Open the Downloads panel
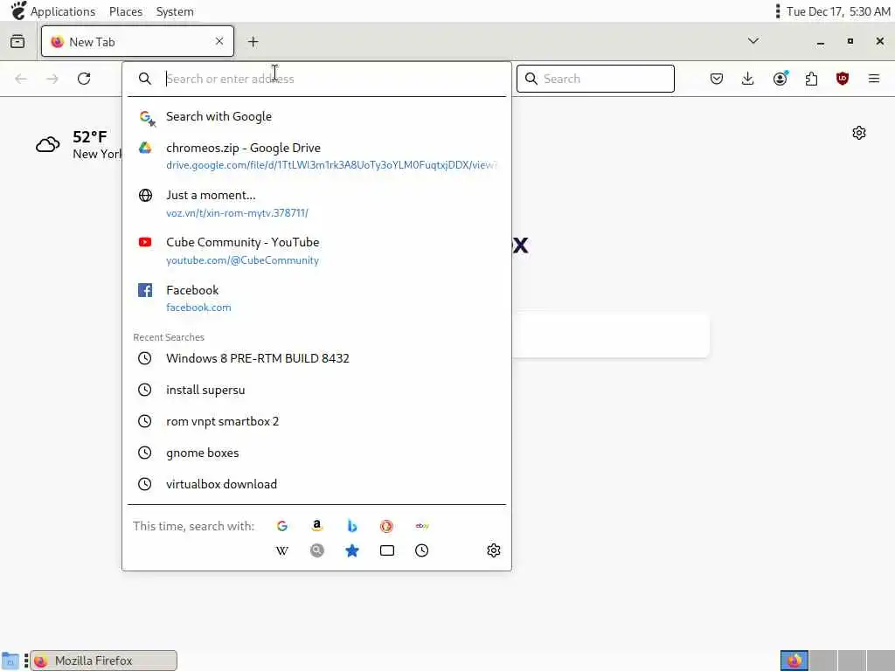This screenshot has width=895, height=671. click(748, 79)
